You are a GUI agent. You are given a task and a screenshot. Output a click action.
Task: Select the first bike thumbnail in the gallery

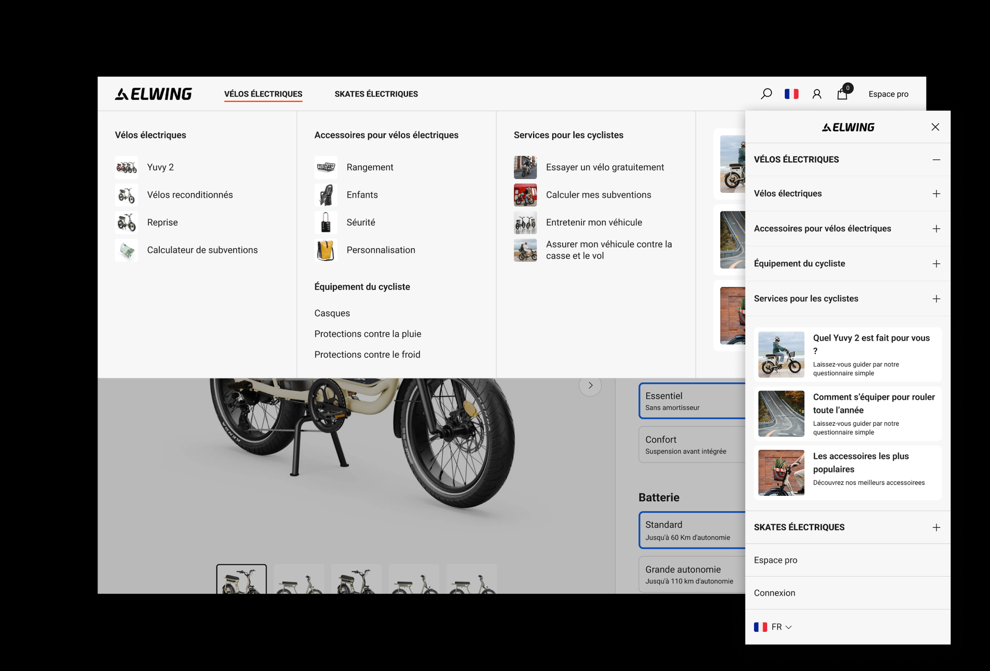tap(241, 579)
